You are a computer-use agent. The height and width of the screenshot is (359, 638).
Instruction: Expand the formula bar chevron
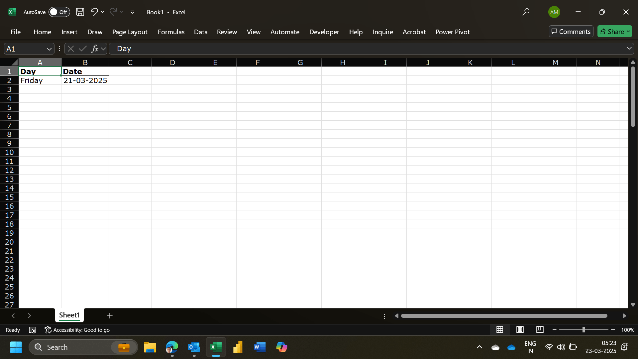point(629,49)
